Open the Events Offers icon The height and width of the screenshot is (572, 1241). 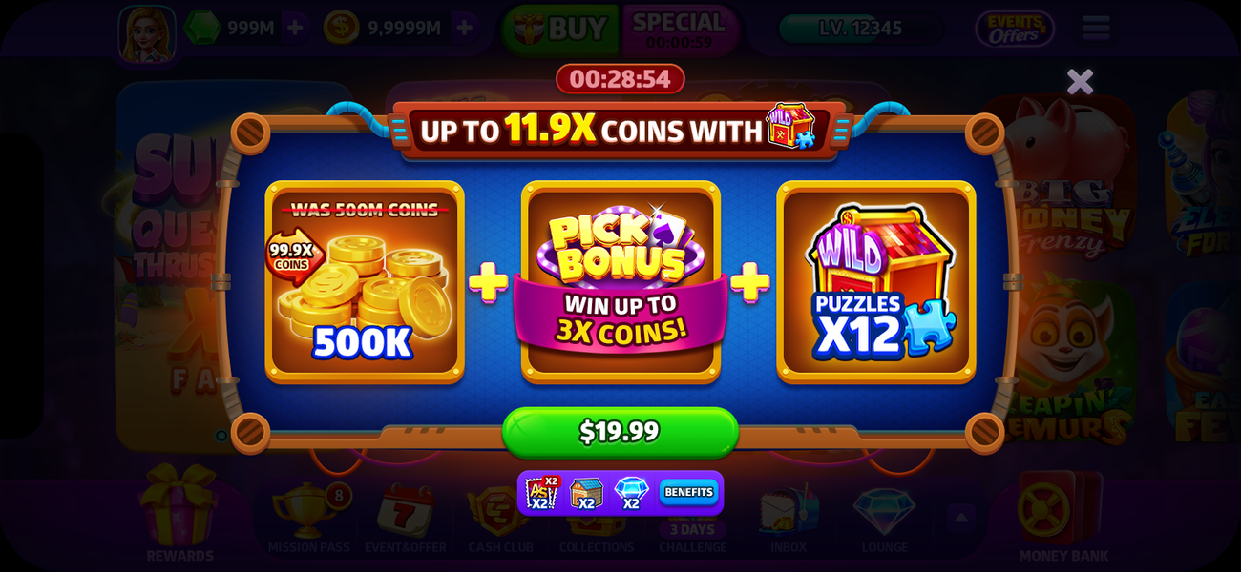coord(1014,29)
